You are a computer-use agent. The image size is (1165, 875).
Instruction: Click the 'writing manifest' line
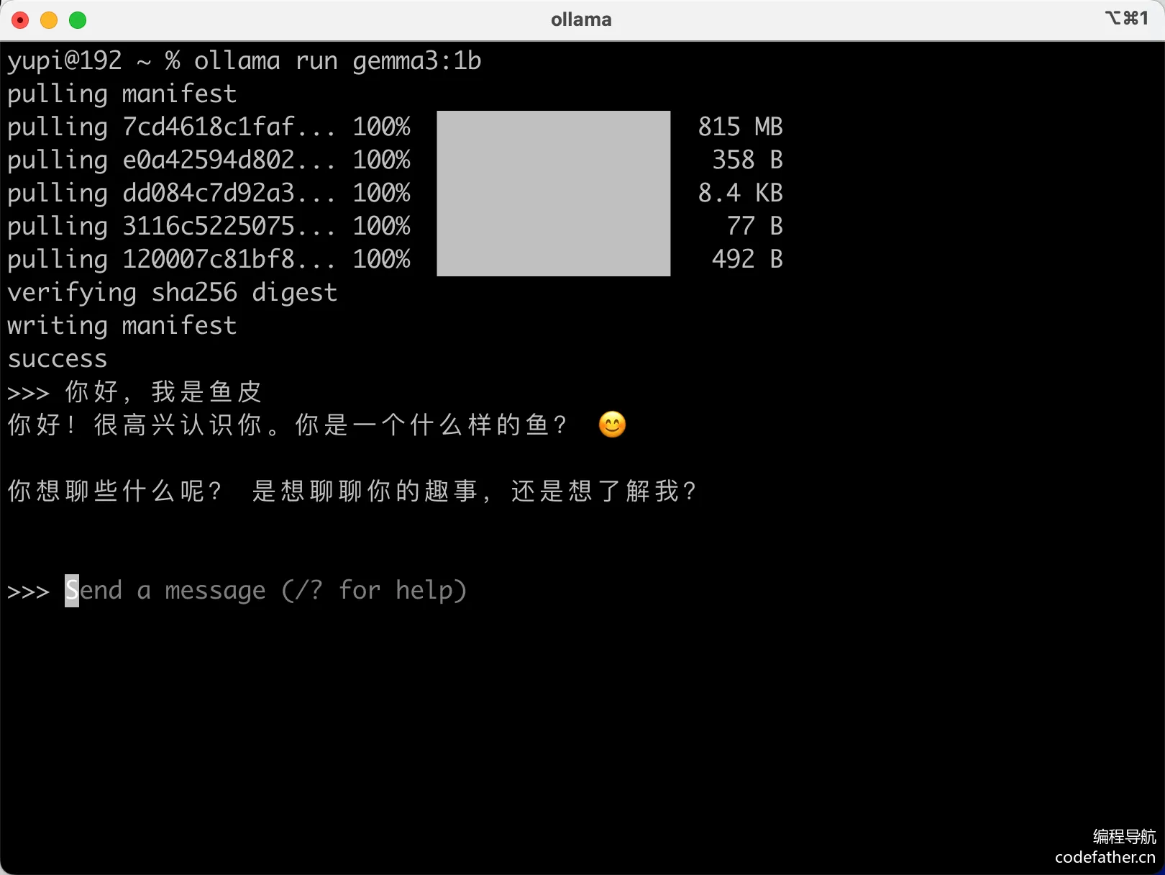click(x=122, y=326)
